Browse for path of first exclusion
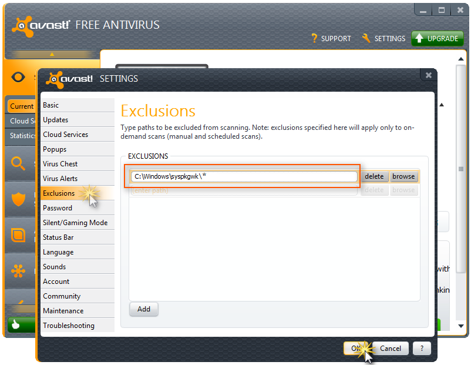Screen dimensions: 471x365 403,176
